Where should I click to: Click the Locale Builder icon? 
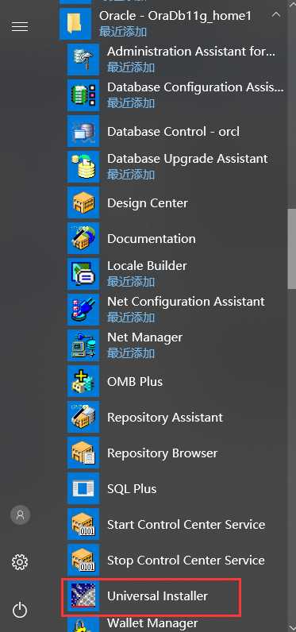pos(83,274)
